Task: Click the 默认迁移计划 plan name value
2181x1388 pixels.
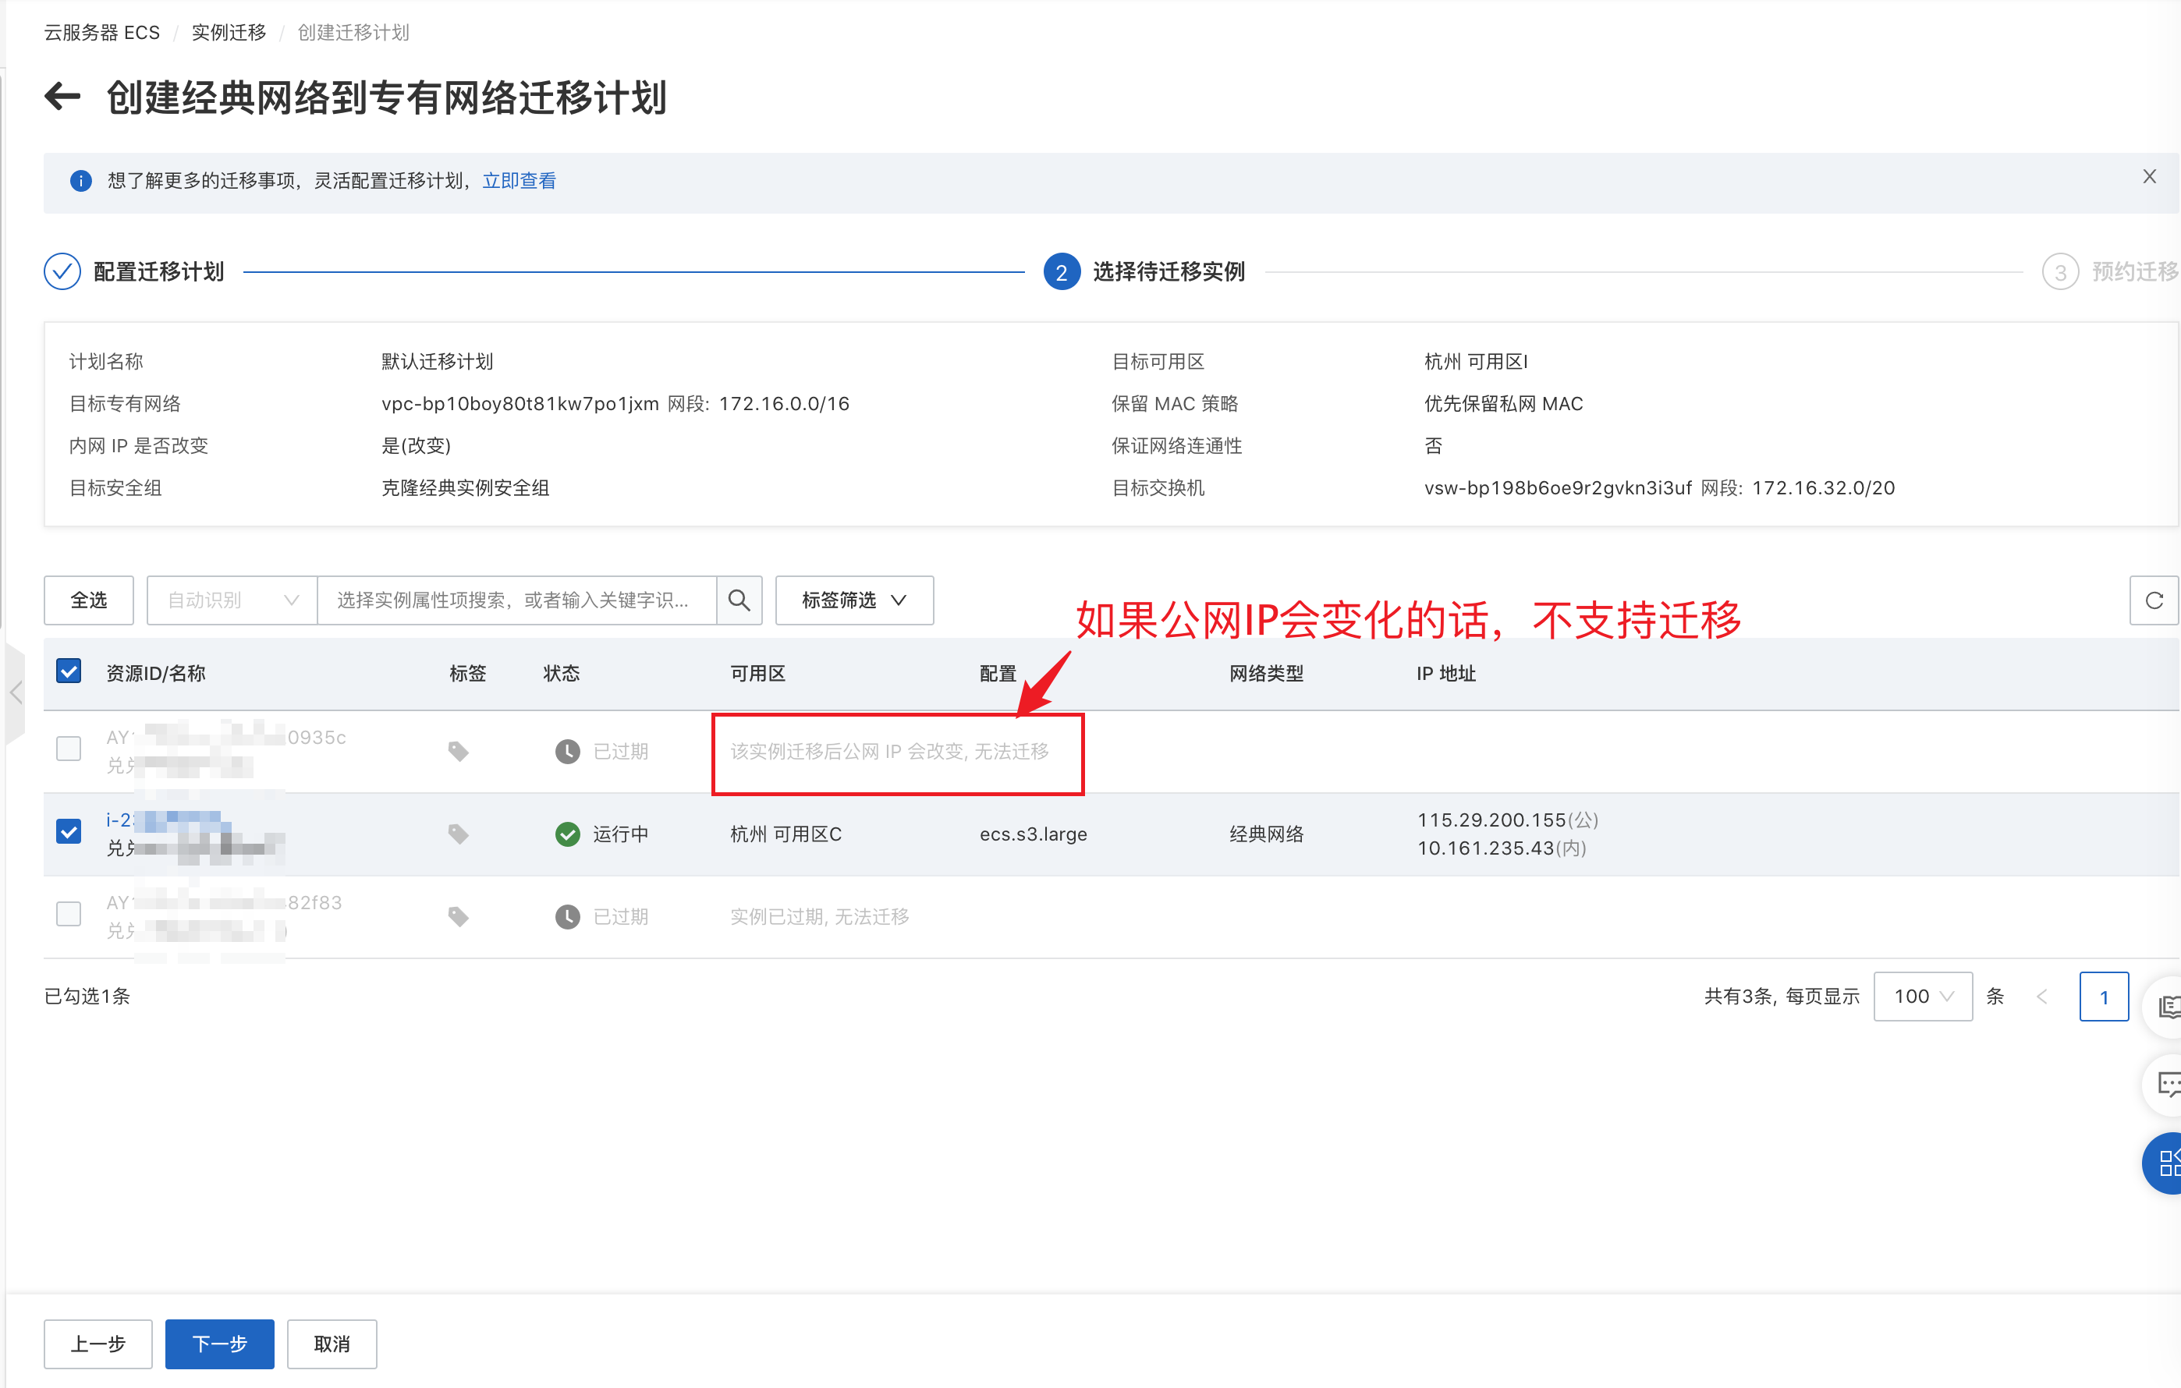Action: [438, 361]
